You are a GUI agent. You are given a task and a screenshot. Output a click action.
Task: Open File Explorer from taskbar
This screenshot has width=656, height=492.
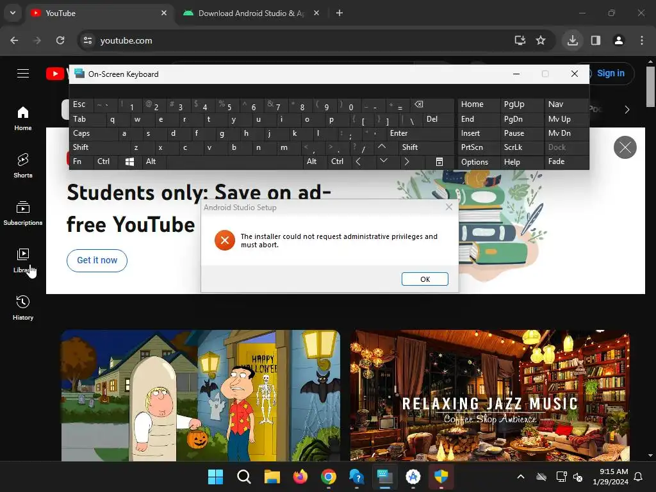point(272,477)
